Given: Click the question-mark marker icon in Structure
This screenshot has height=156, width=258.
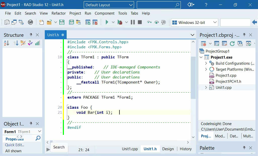Looking at the screenshot, I should pyautogui.click(x=30, y=43).
